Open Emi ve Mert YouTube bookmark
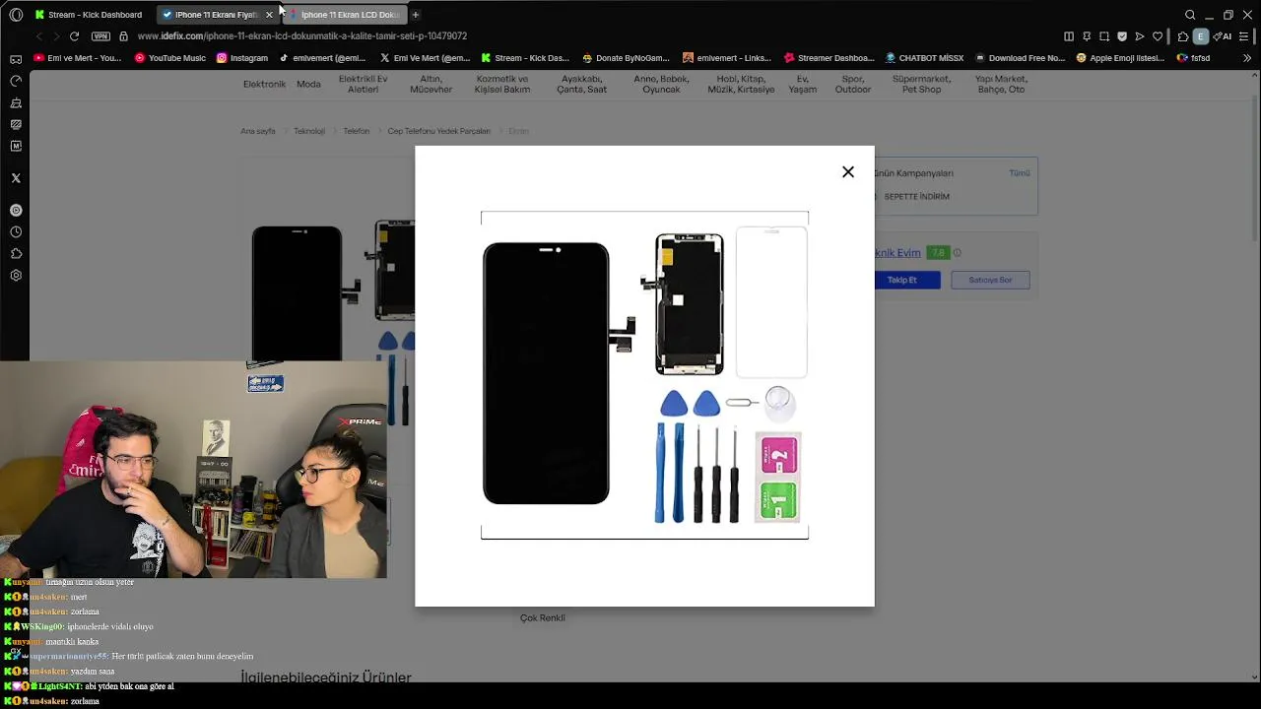 click(x=78, y=58)
